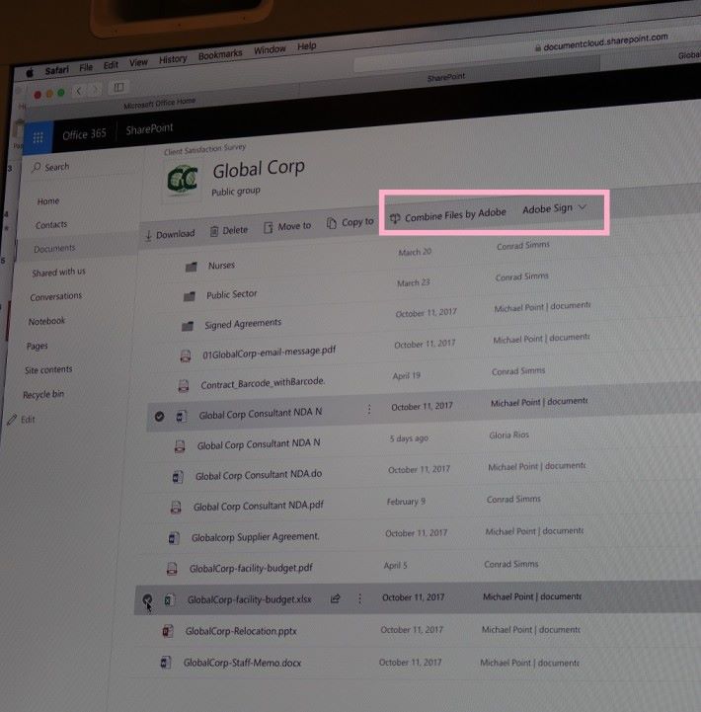Image resolution: width=701 pixels, height=712 pixels.
Task: Click Word icon of GlobalCorp-Staff-Memo.docx
Action: (x=166, y=663)
